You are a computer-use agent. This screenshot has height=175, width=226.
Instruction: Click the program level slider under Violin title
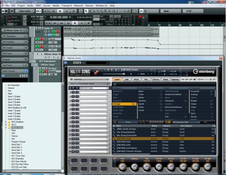(114, 74)
